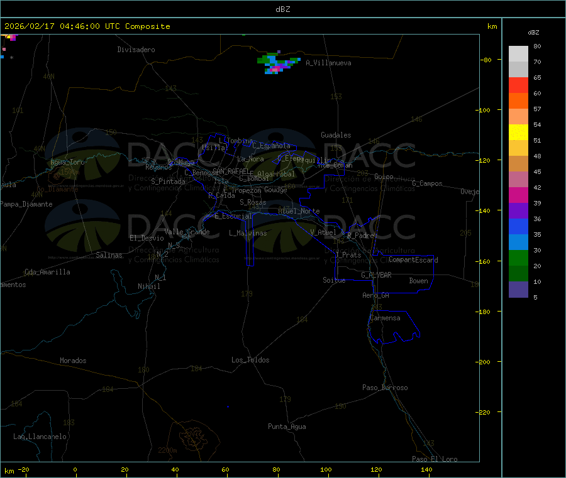Click the R_Padre map label

(360, 236)
